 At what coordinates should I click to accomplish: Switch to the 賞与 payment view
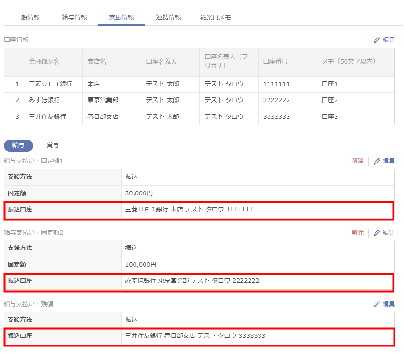(52, 145)
